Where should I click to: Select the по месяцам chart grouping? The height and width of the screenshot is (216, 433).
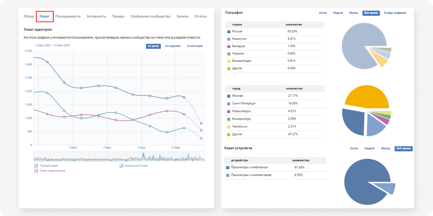(195, 46)
